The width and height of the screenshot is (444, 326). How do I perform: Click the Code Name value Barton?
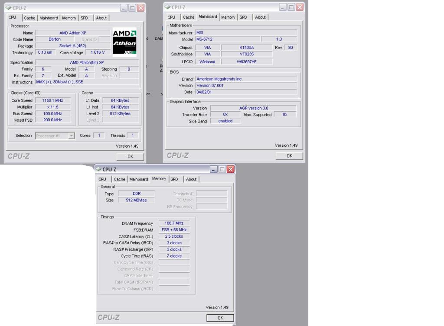click(x=55, y=39)
